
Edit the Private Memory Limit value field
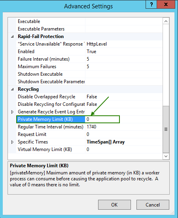[102, 119]
